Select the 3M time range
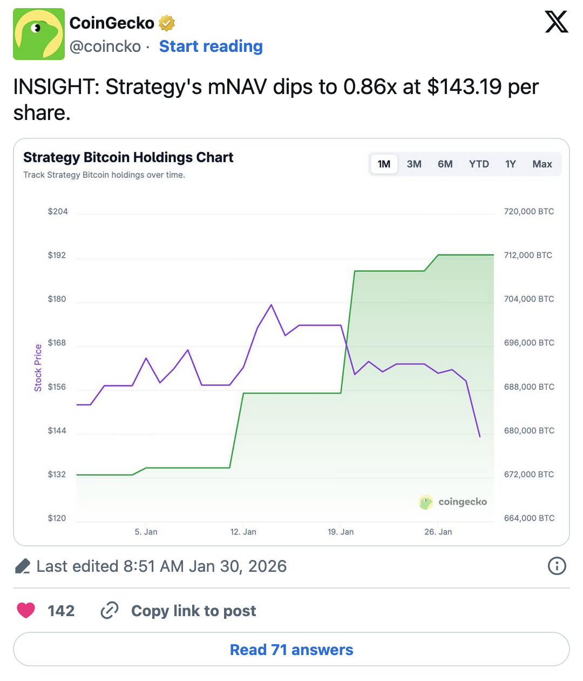583x681 pixels. pyautogui.click(x=414, y=164)
